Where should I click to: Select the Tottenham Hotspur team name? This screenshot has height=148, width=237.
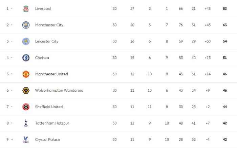(52, 123)
